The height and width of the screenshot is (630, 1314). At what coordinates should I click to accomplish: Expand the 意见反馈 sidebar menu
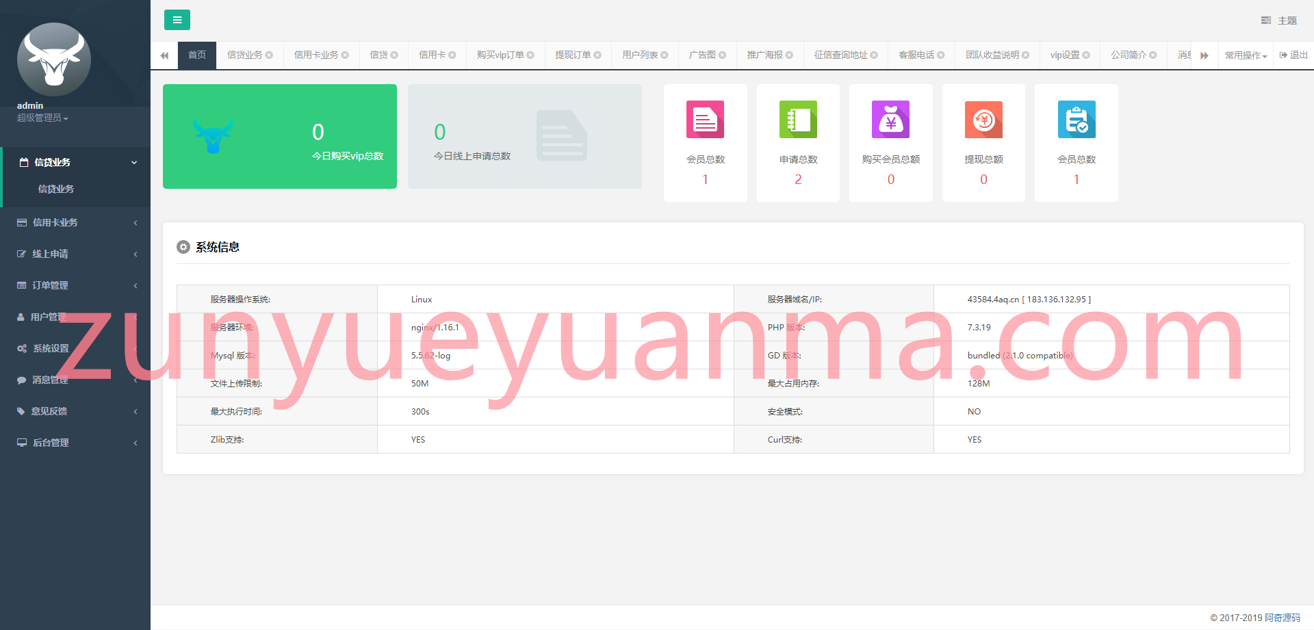[x=75, y=411]
